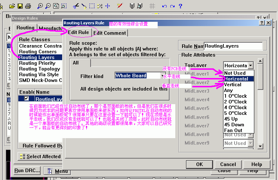The height and width of the screenshot is (180, 278).
Task: Toggle the RoutingLayers enabled checkbox
Action: [26, 98]
